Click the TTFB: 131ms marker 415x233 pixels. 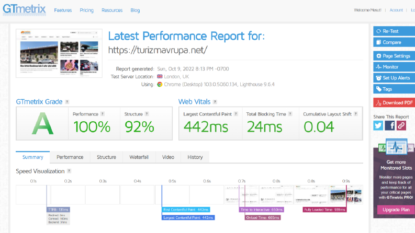tap(58, 209)
